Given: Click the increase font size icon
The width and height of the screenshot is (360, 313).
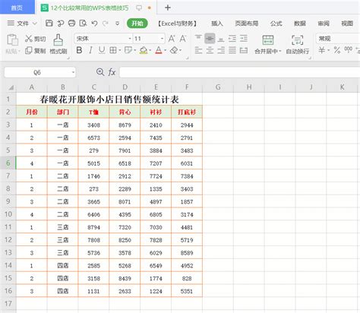Looking at the screenshot, I should pyautogui.click(x=172, y=39).
